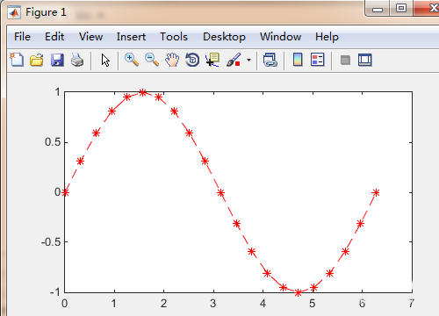This screenshot has height=316, width=439.
Task: Click the y-axis label -0.5
Action: point(51,242)
